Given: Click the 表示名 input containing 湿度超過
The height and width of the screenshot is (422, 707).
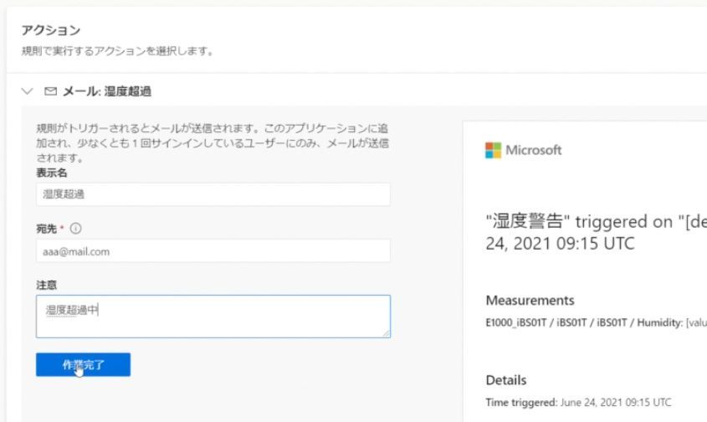Looking at the screenshot, I should click(x=213, y=194).
